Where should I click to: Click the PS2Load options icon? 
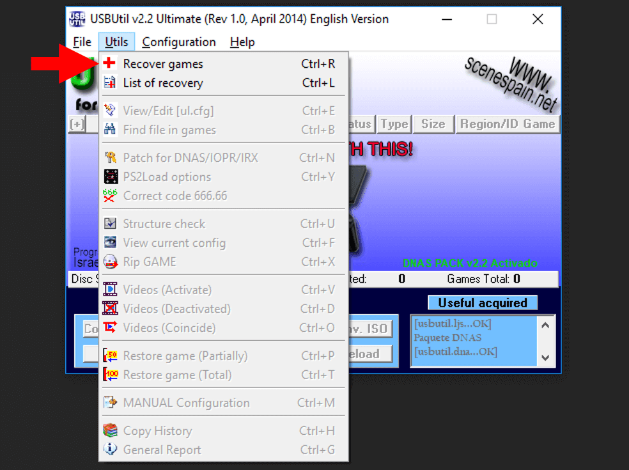[x=111, y=176]
